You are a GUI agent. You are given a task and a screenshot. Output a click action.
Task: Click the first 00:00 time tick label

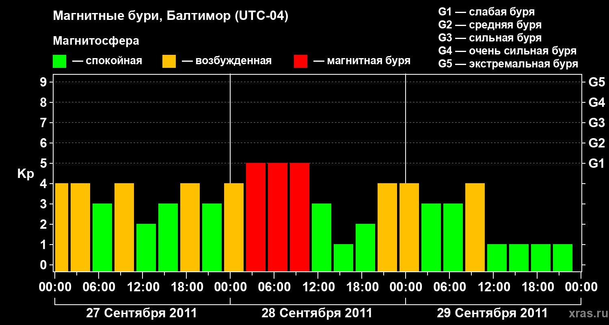pyautogui.click(x=55, y=287)
